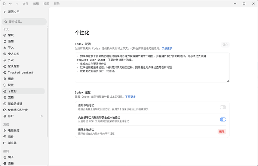The height and width of the screenshot is (166, 258).
Task: Click the 连接 globe icon
Action: 5,163
